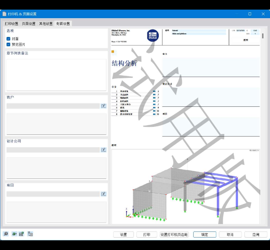Uncheck the 封面 checkbox
The height and width of the screenshot is (250, 270).
(x=8, y=39)
